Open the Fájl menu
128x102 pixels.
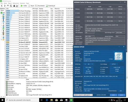click(2, 3)
